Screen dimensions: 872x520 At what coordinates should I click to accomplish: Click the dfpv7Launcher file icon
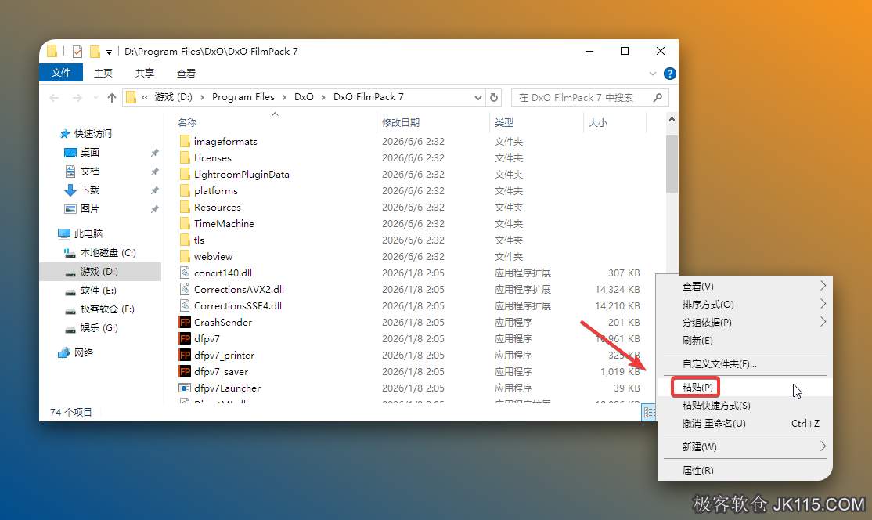[185, 388]
